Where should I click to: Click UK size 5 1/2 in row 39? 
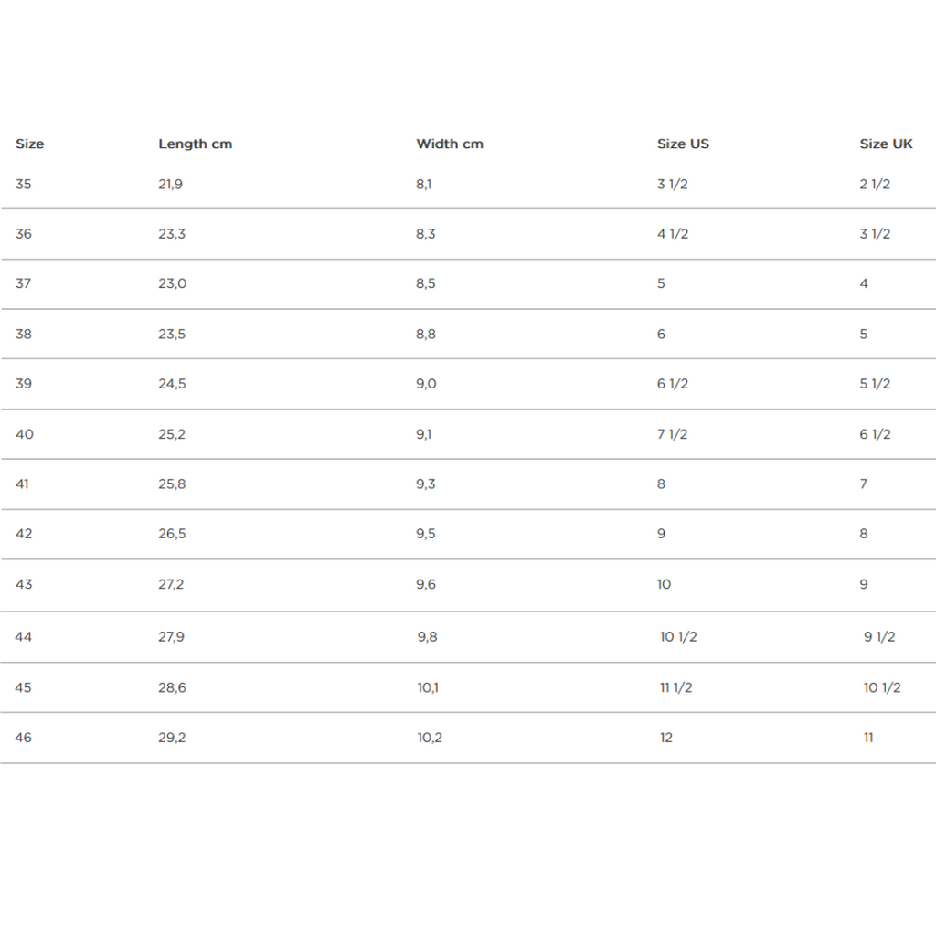[875, 384]
